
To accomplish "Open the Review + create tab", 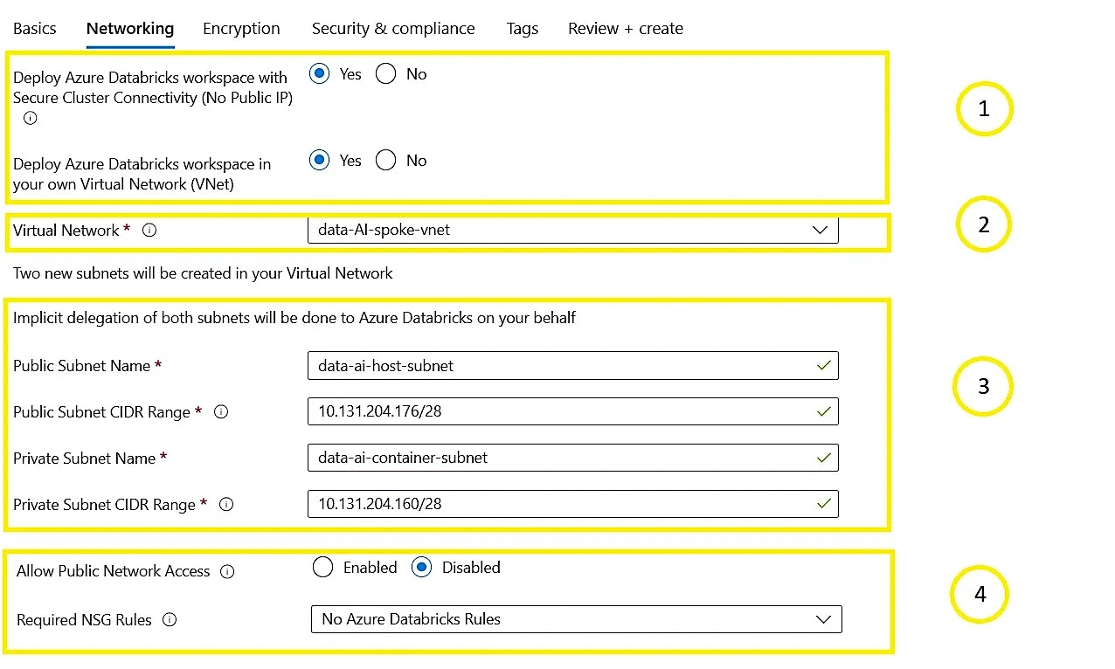I will (x=625, y=29).
